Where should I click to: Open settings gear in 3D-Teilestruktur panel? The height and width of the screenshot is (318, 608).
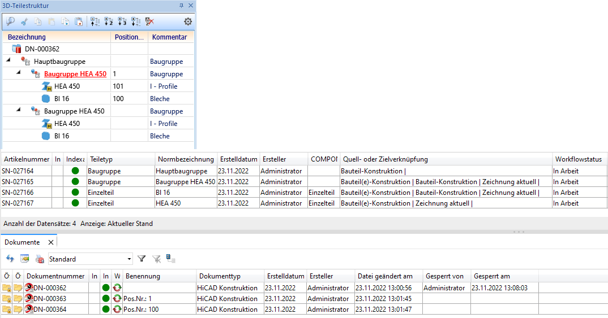[x=188, y=22]
